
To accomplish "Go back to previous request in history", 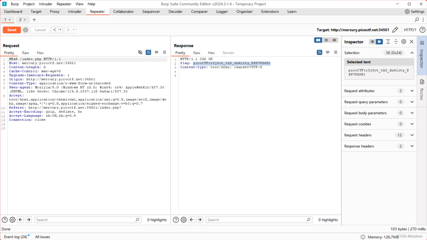I will coord(55,30).
